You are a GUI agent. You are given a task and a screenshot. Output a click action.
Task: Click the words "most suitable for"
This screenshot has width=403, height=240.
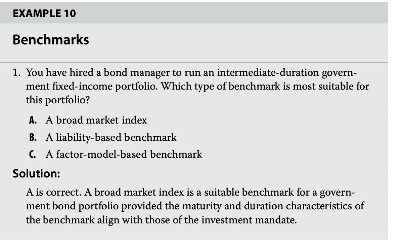[x=331, y=86]
